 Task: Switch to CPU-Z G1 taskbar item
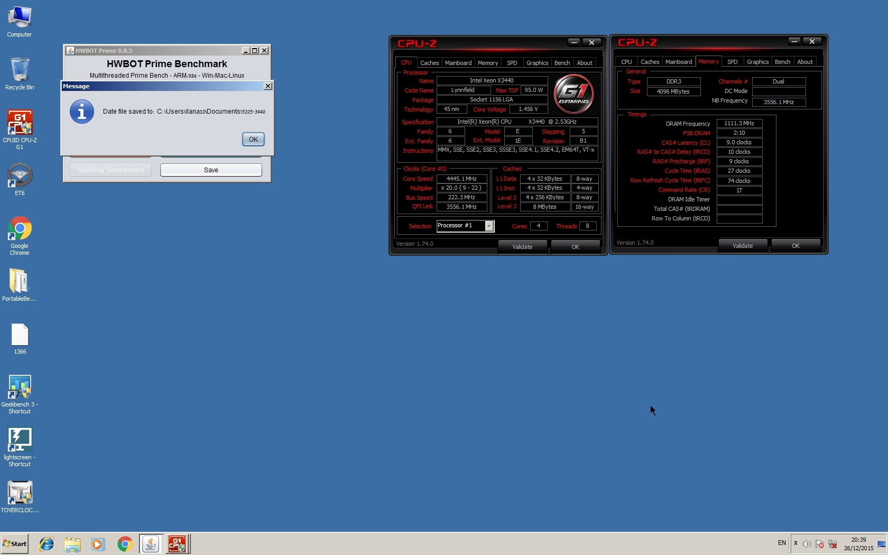(177, 544)
